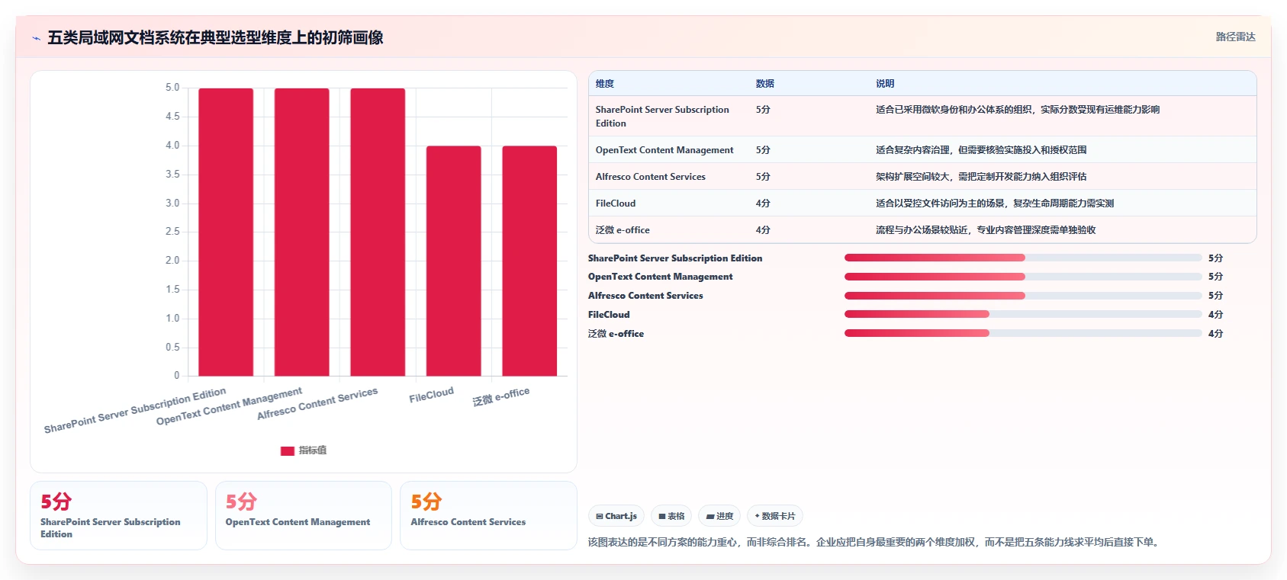Click the Chart.js tag chip
Viewport: 1287px width, 580px height.
[616, 516]
